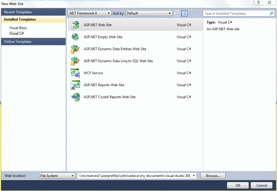Click Dynamic Data Linq to SQL icon

tap(75, 61)
